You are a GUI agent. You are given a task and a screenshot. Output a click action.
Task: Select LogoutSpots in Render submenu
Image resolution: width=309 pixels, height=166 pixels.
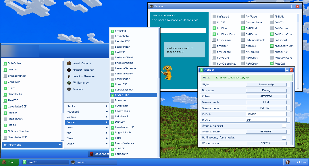click(133, 132)
